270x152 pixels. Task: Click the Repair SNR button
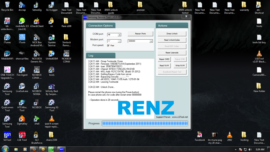180,59
